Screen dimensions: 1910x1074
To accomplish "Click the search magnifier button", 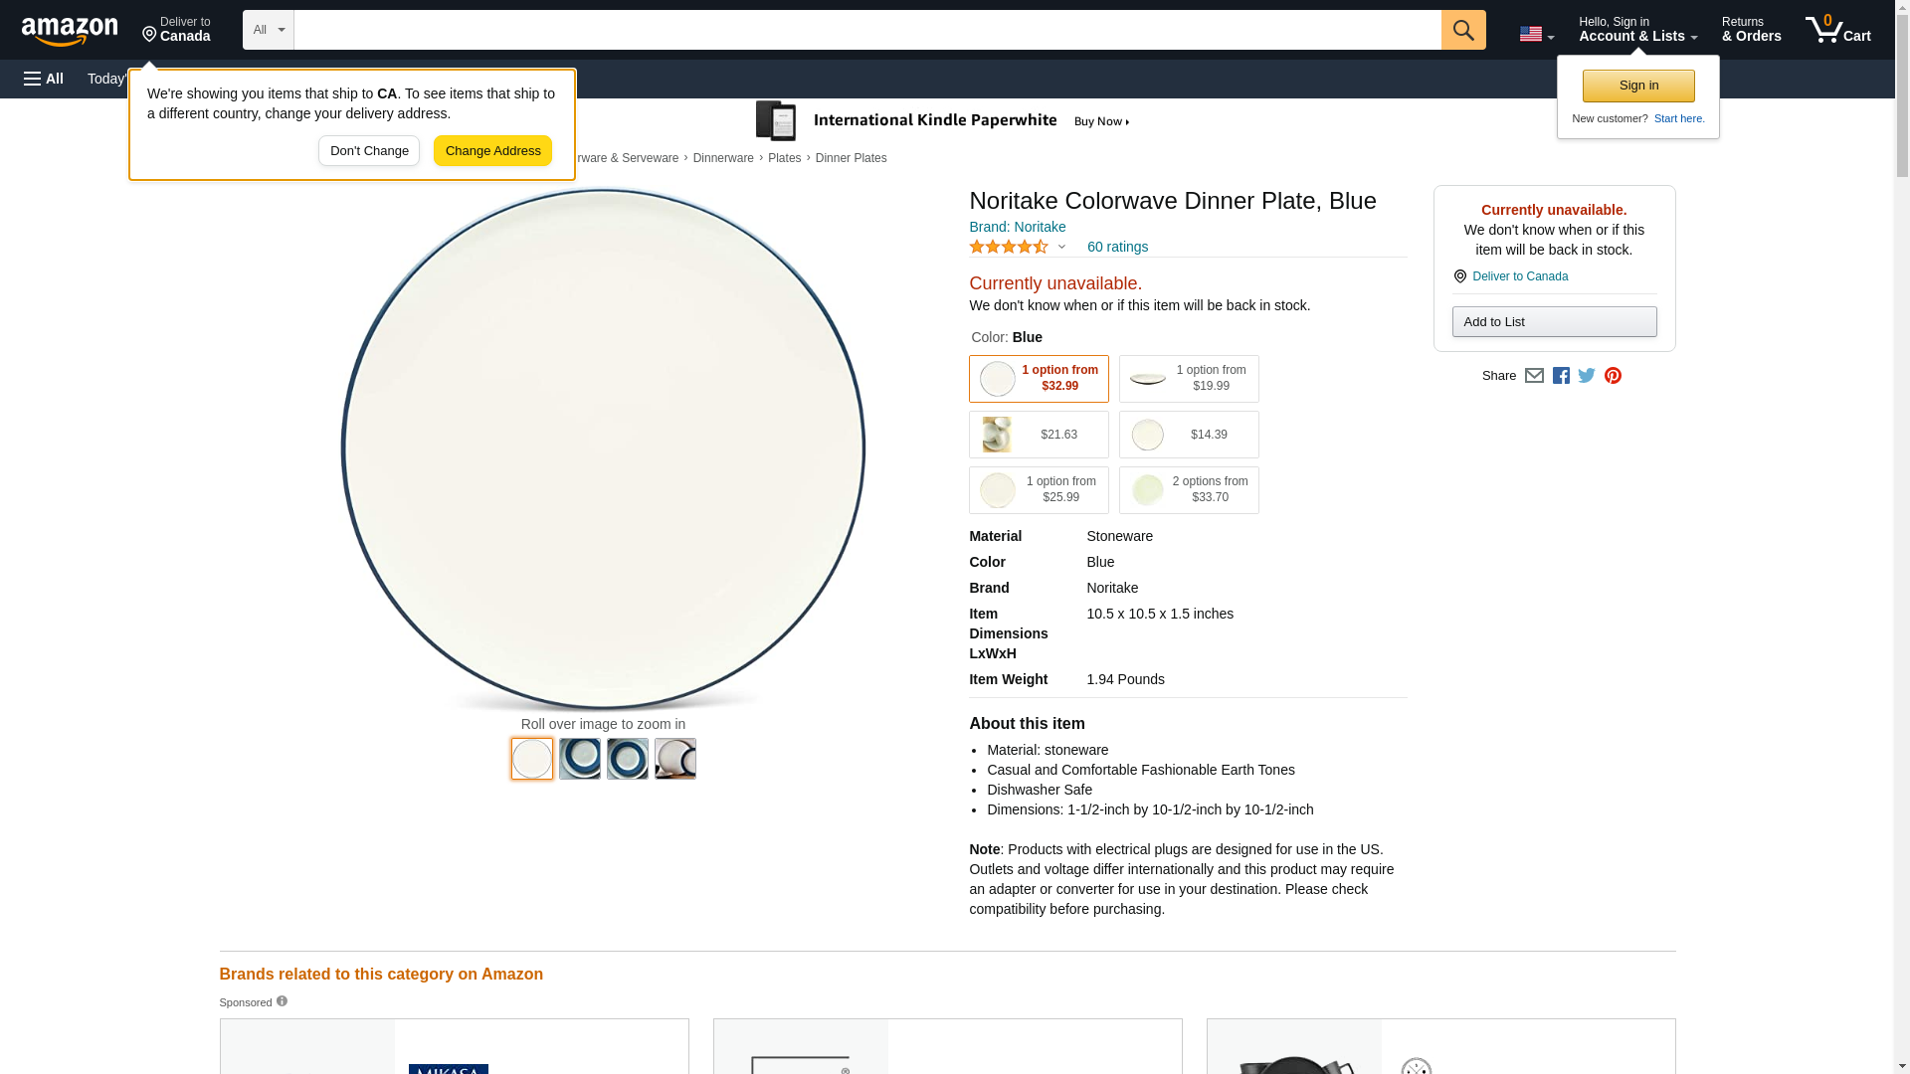I will click(1462, 30).
